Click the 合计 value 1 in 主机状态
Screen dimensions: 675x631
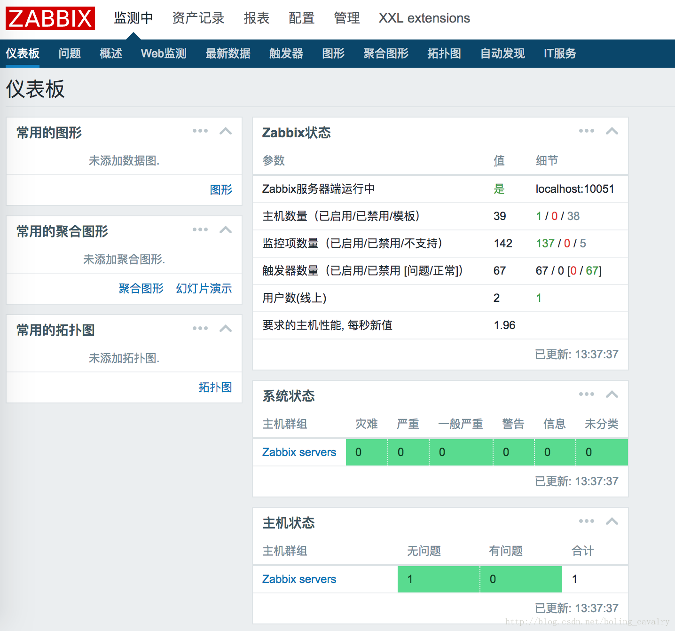[574, 579]
